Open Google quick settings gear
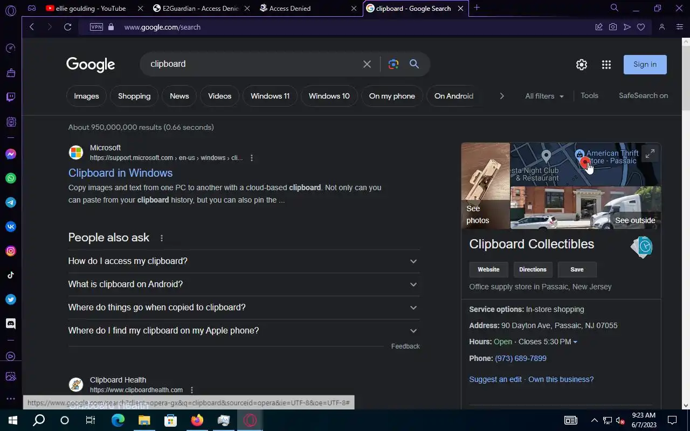Viewport: 690px width, 431px height. tap(582, 65)
